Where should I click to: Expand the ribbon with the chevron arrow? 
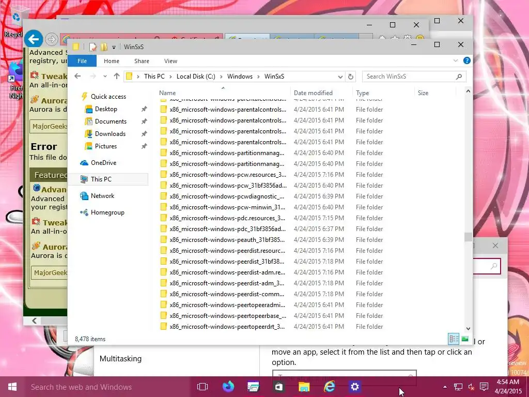coord(456,60)
